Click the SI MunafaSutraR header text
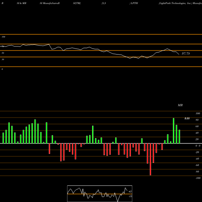Image resolution: width=202 pixels, height=202 pixels. point(50,3)
